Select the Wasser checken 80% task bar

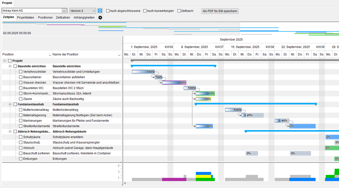tap(174, 83)
